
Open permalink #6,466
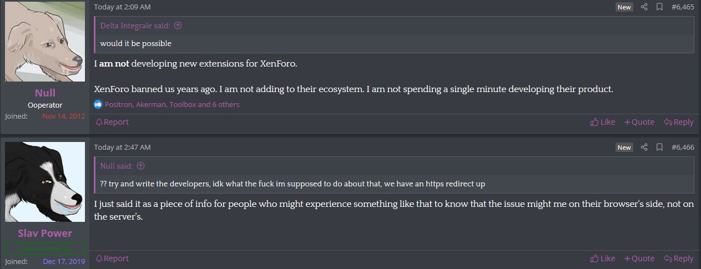tap(683, 148)
